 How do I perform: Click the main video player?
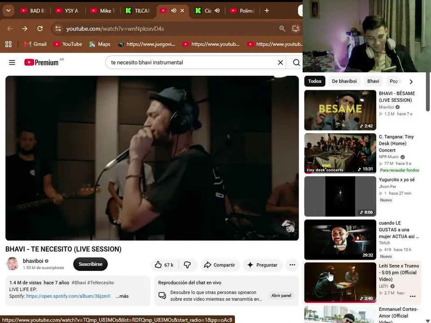pyautogui.click(x=152, y=158)
